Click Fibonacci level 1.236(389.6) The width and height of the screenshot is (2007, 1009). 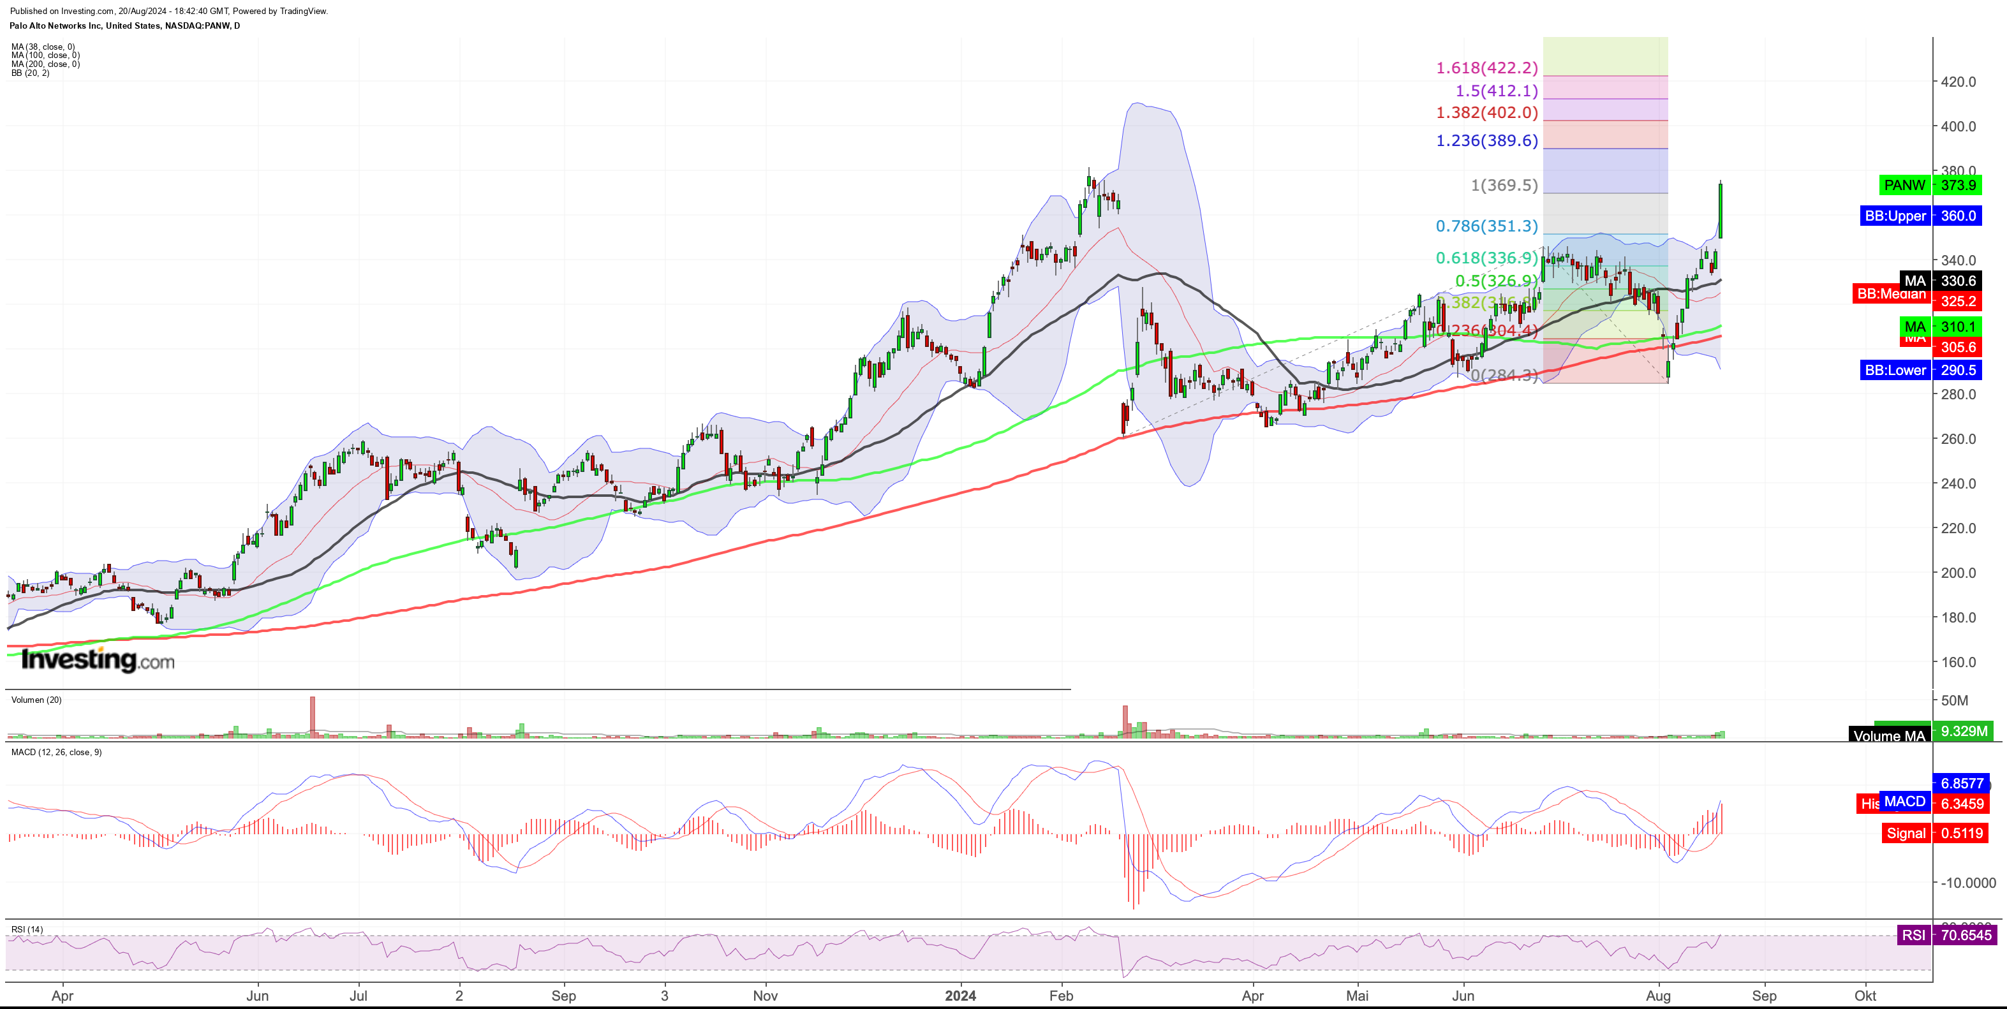tap(1486, 140)
